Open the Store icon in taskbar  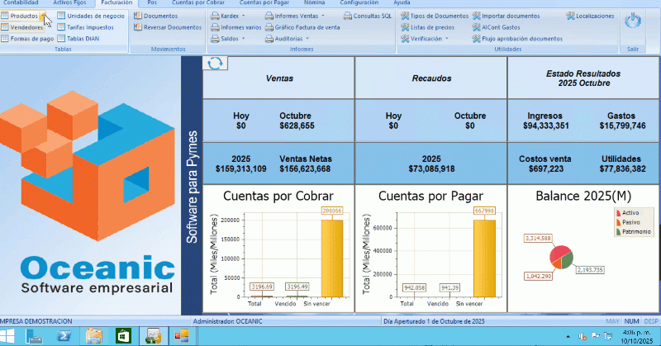123,336
